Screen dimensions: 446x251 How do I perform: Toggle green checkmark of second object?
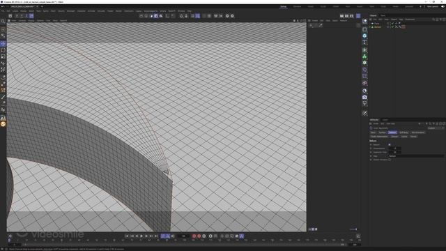tap(393, 27)
